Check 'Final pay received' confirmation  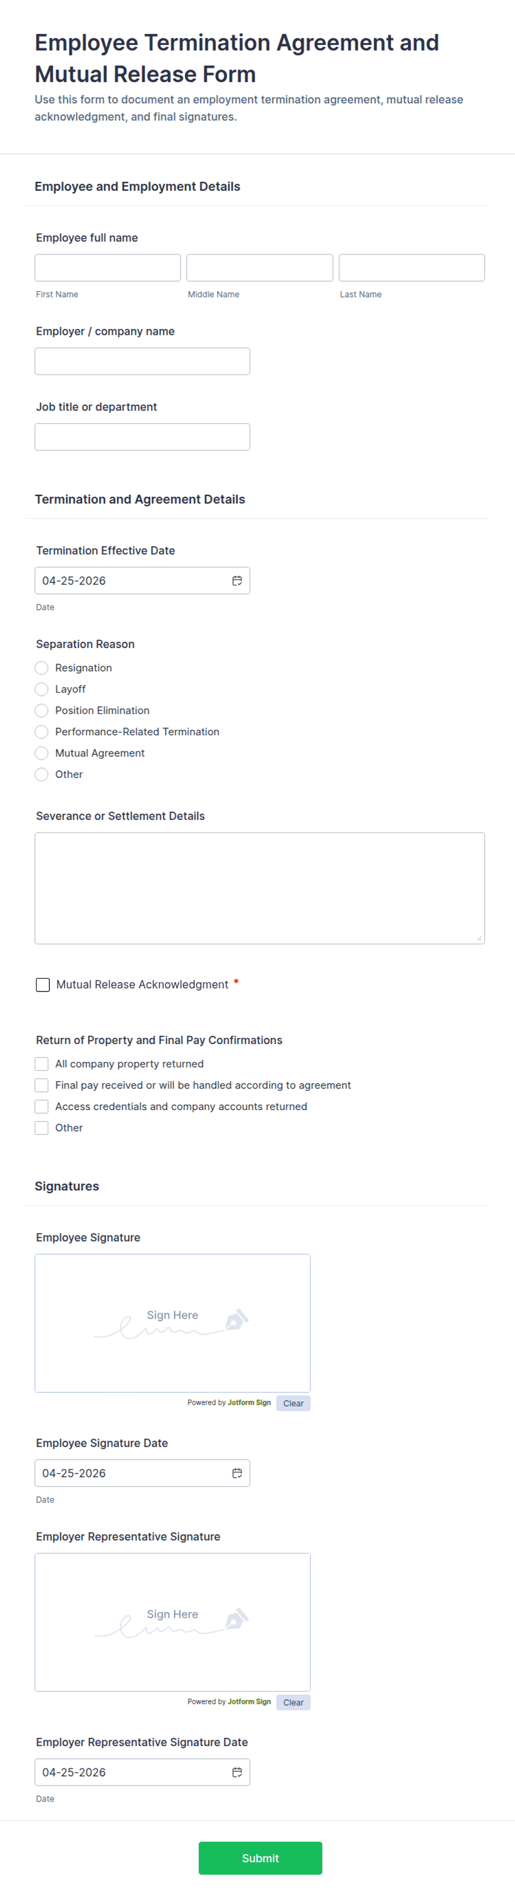tap(42, 1085)
